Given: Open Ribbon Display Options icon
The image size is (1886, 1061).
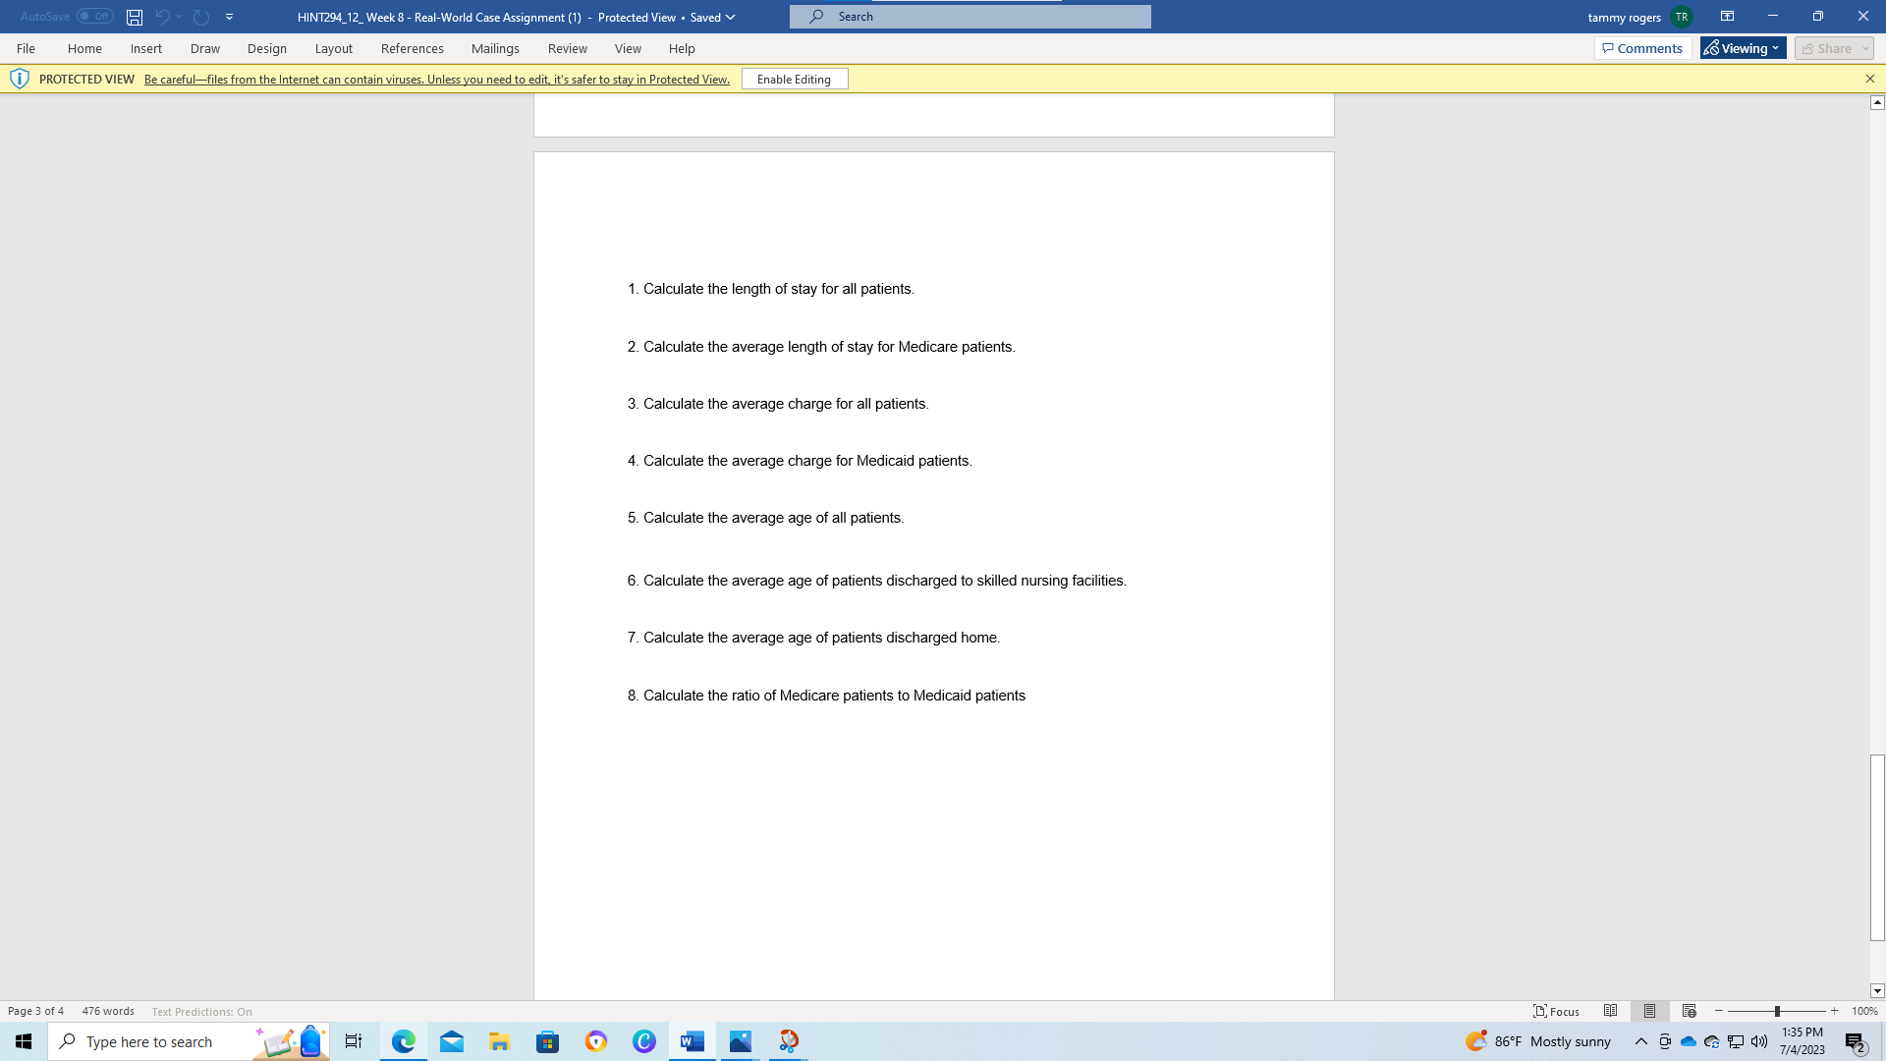Looking at the screenshot, I should 1727,17.
